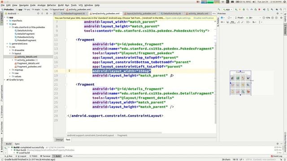Switch to DetailsActivity.kt editor tab
Viewport: 287px width, 161px height.
172,13
